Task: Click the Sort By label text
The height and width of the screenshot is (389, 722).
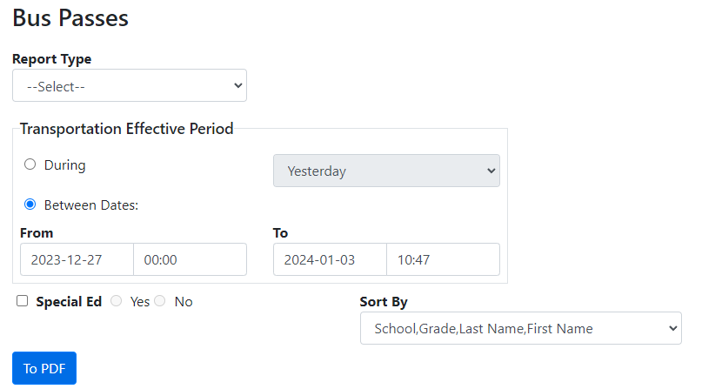Action: (384, 302)
